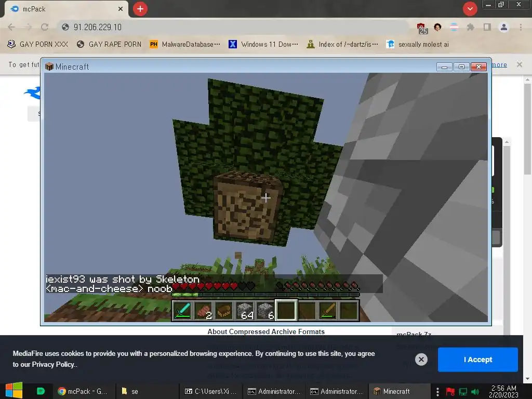Select golden tool in eighth hotbar slot

[328, 311]
